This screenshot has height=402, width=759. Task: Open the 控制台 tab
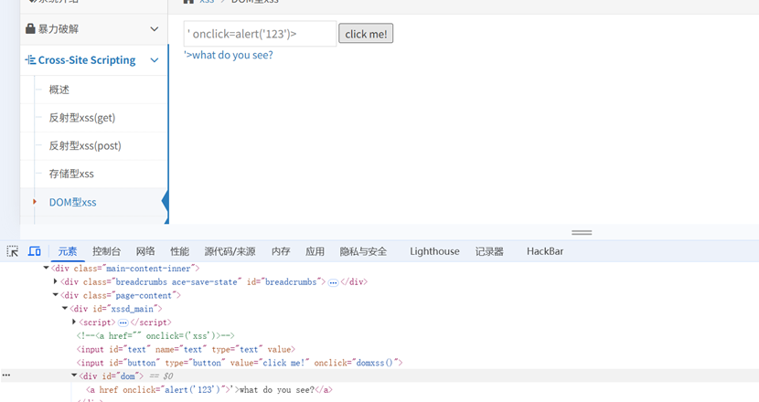pyautogui.click(x=106, y=251)
